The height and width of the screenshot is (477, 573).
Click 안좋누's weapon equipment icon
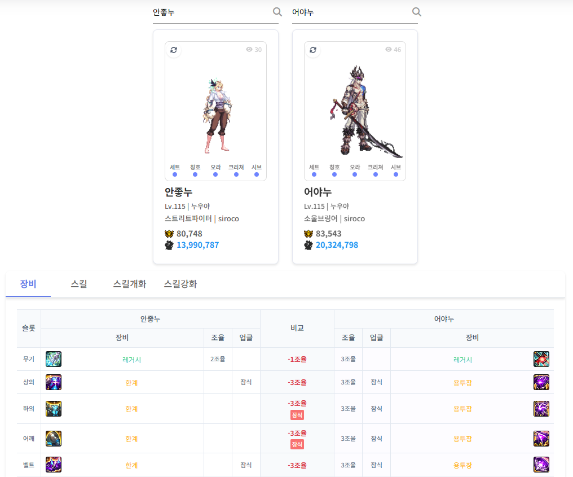coord(54,359)
